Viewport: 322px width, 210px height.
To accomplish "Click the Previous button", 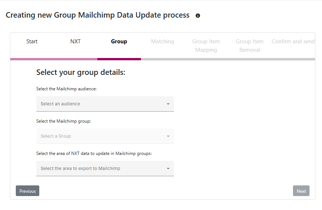I will tap(28, 191).
